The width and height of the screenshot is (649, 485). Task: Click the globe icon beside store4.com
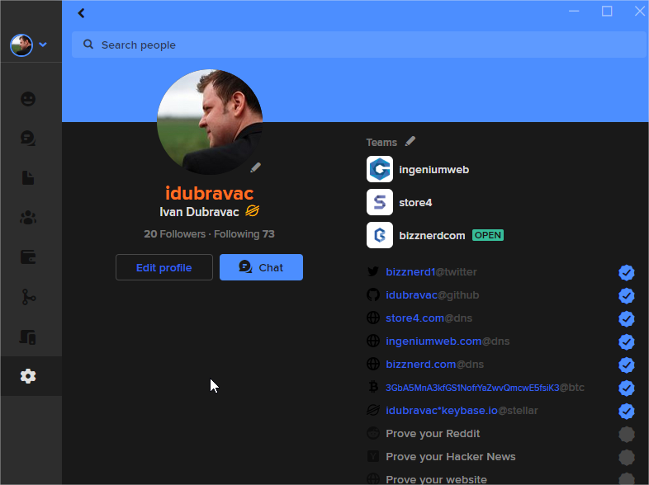click(373, 318)
